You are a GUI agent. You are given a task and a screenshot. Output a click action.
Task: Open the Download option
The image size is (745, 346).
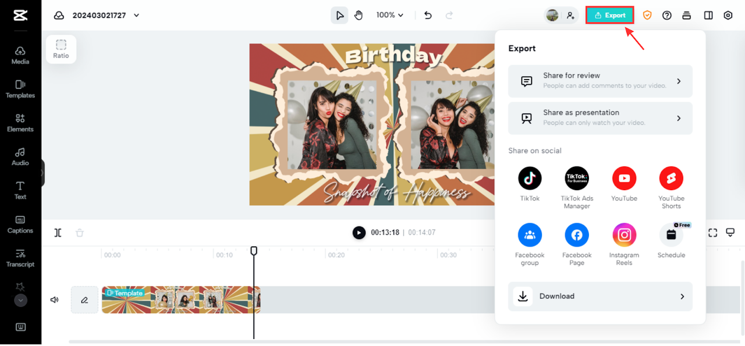coord(600,297)
